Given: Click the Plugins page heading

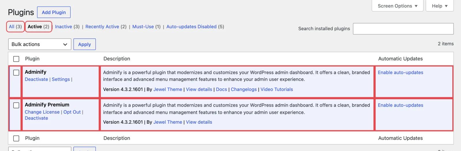Looking at the screenshot, I should [x=21, y=12].
